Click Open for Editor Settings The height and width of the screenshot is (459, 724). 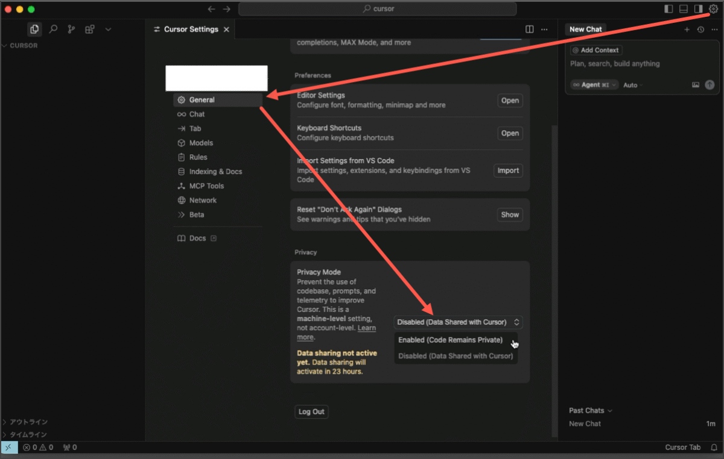point(510,101)
